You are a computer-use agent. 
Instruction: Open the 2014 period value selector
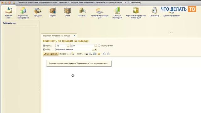pyautogui.click(x=95, y=46)
